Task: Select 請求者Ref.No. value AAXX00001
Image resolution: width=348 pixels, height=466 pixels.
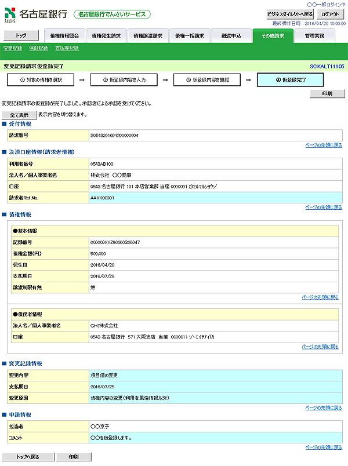Action: (x=102, y=198)
